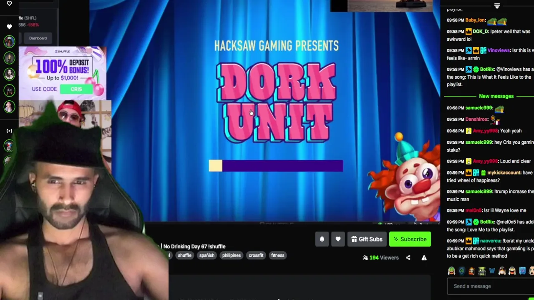Open Following via heart icon above avatars

pos(9,27)
